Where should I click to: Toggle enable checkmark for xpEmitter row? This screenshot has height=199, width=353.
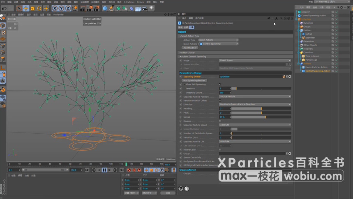click(337, 38)
